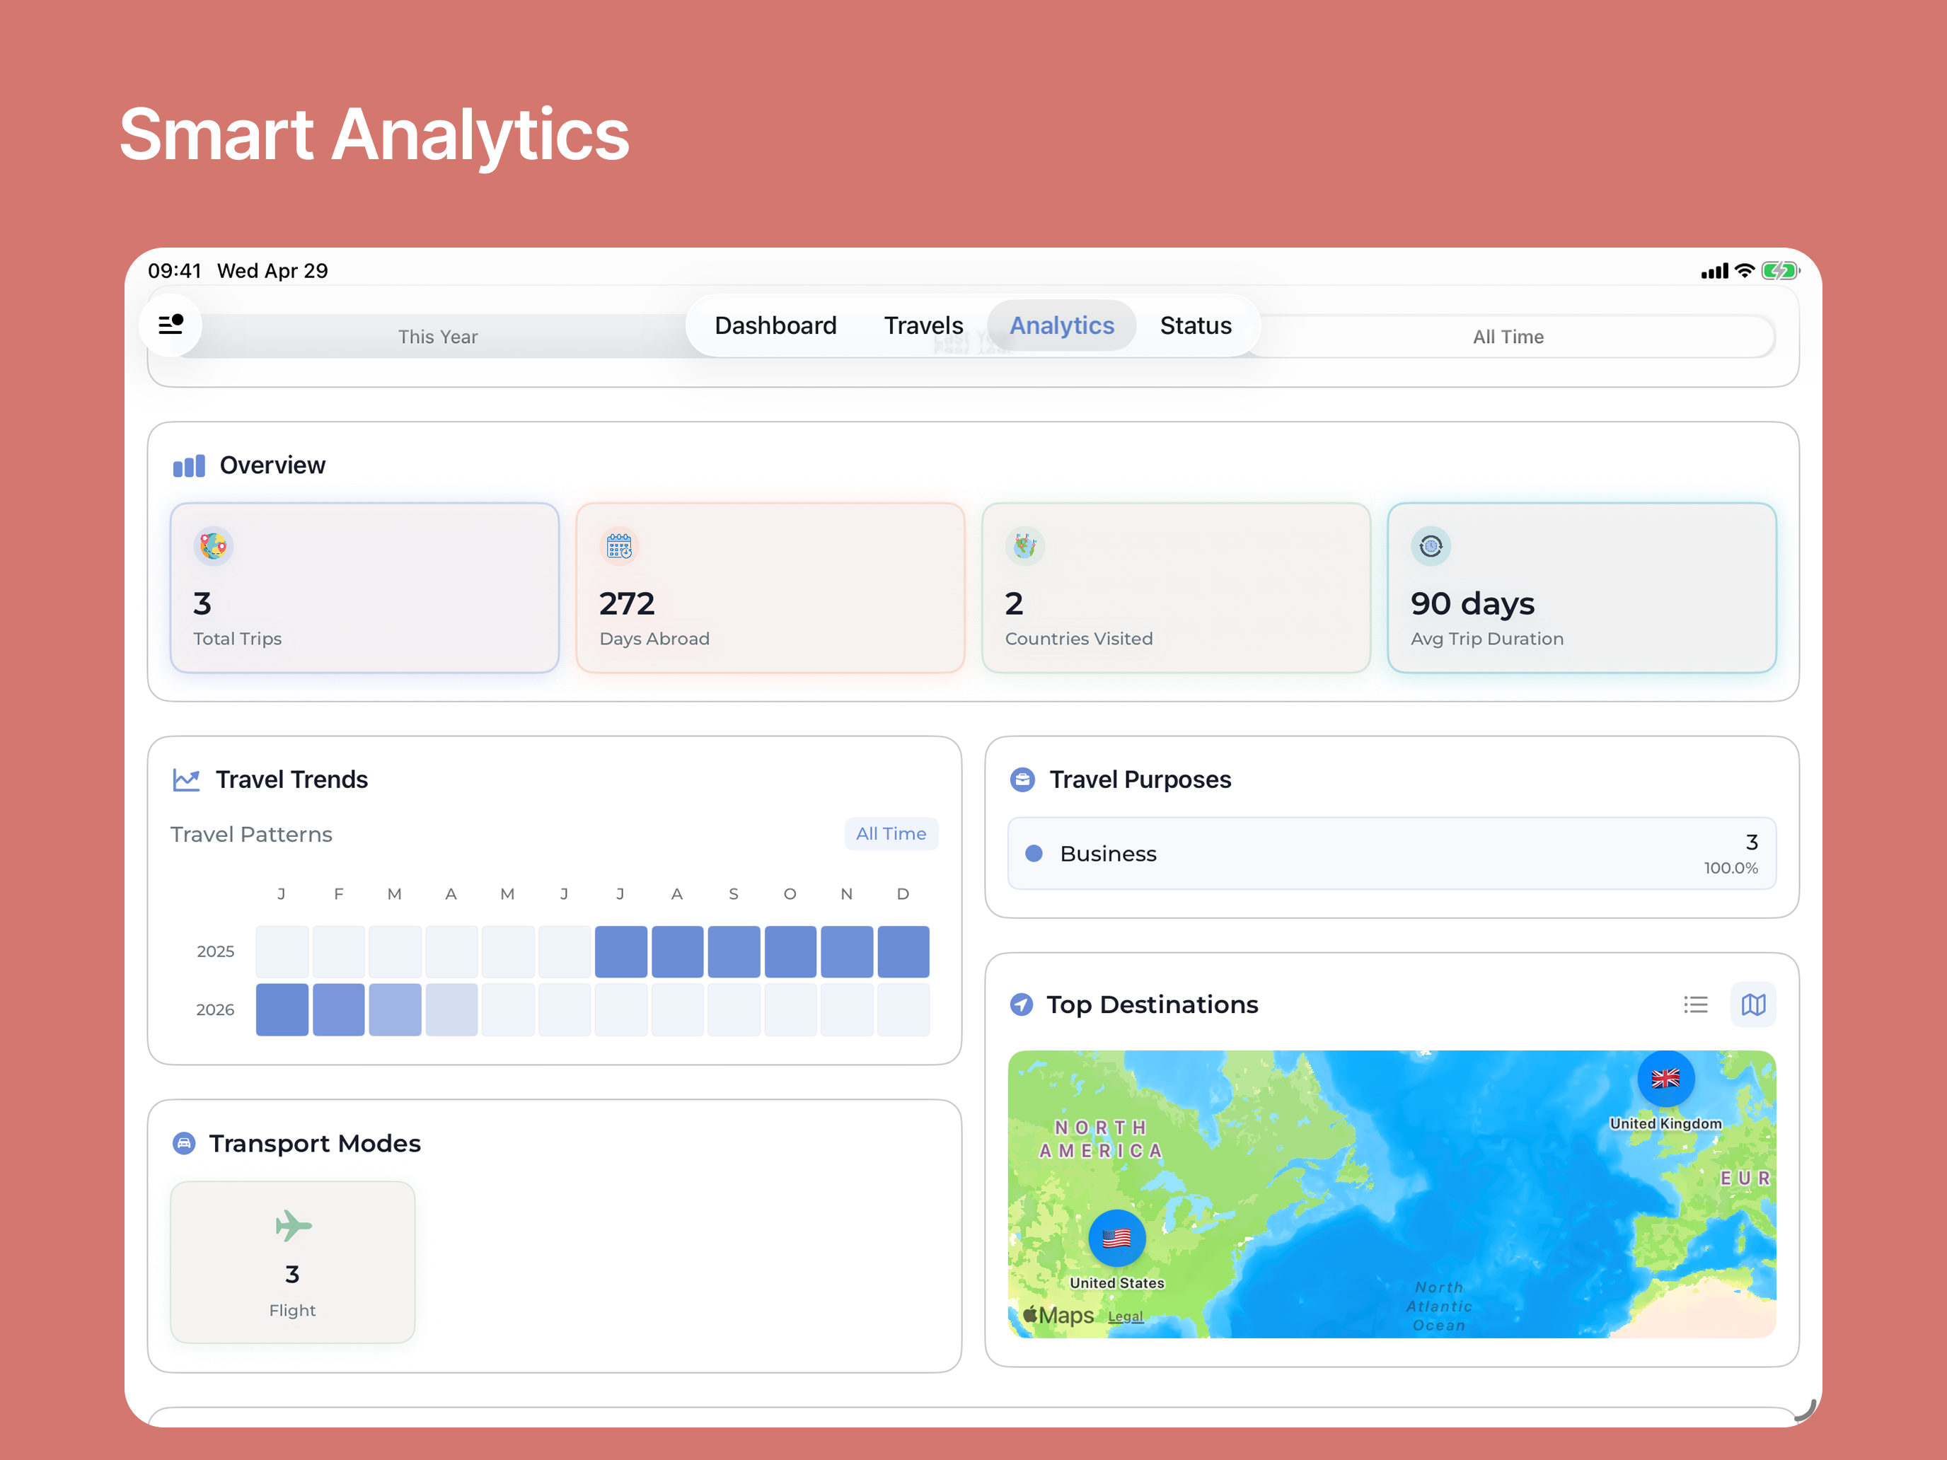Open the sidebar menu icon
Screen dimensions: 1947x1460
coord(171,325)
